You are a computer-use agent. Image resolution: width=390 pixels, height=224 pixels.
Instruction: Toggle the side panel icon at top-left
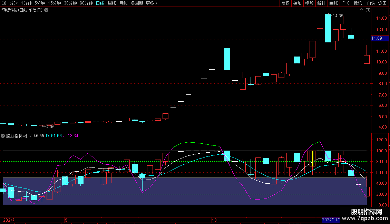(4, 3)
